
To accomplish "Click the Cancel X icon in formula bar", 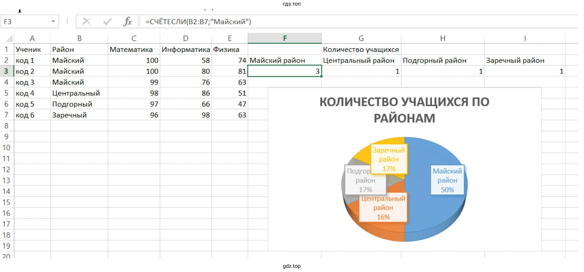I will click(86, 22).
